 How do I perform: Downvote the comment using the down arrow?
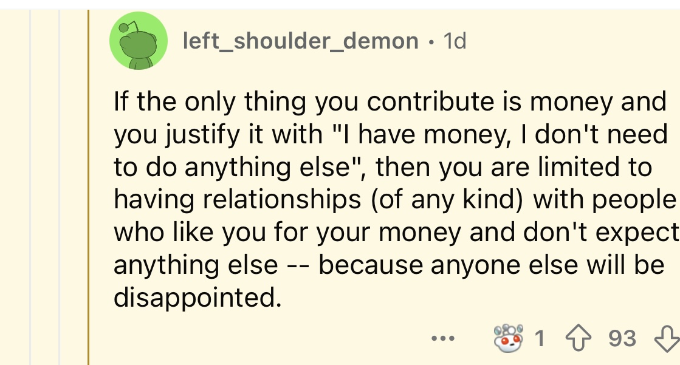[x=667, y=338]
